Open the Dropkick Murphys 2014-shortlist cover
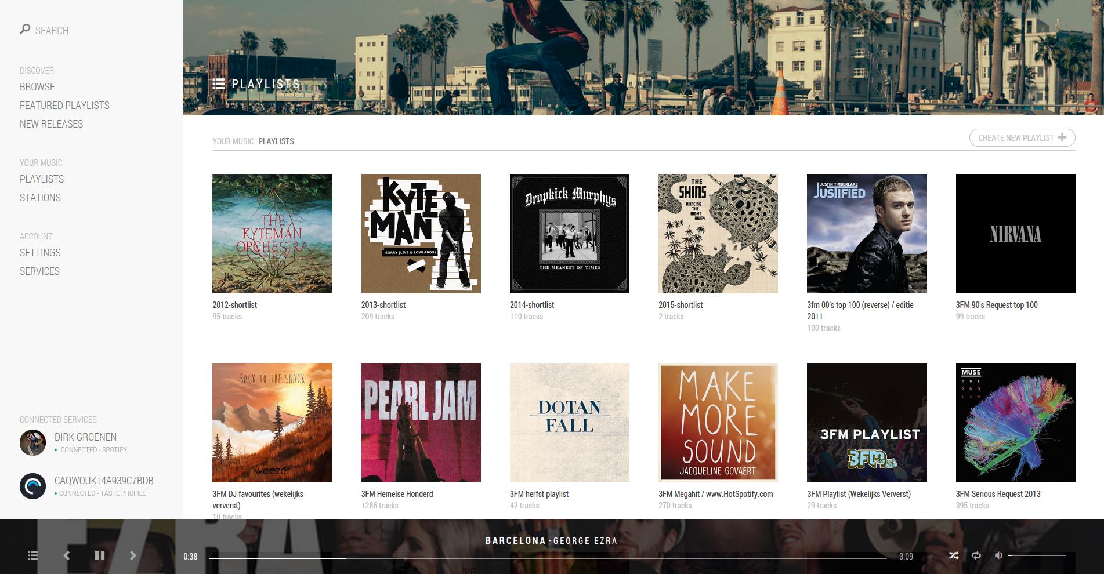Screen dimensions: 1104x574 click(x=570, y=234)
